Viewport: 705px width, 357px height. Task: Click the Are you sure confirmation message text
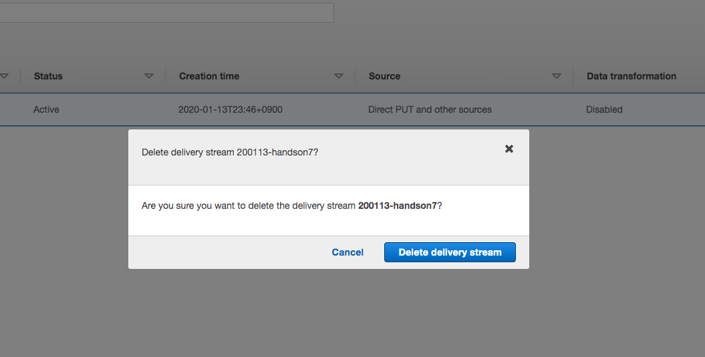[x=292, y=206]
